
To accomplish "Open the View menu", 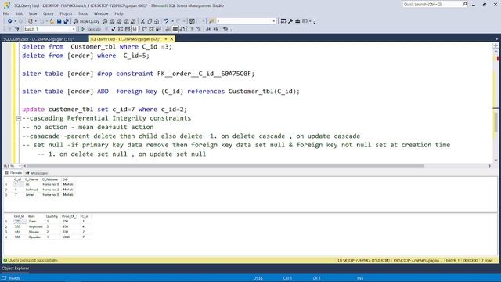I will click(33, 13).
